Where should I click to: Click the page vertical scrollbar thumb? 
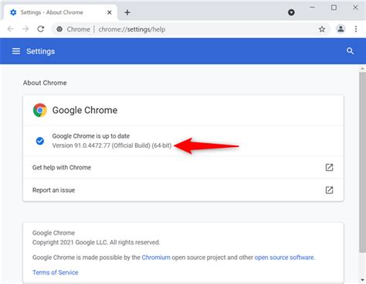tap(362, 163)
